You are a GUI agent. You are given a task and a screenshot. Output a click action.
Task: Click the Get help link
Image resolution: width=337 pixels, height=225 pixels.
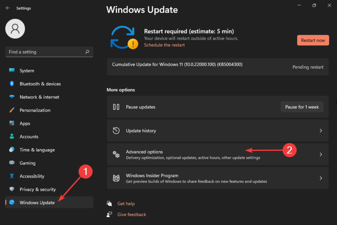[126, 204]
